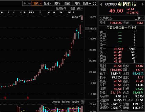The image size is (145, 112).
Task: Click 买五 price 45.46
Action: pyautogui.click(x=118, y=61)
